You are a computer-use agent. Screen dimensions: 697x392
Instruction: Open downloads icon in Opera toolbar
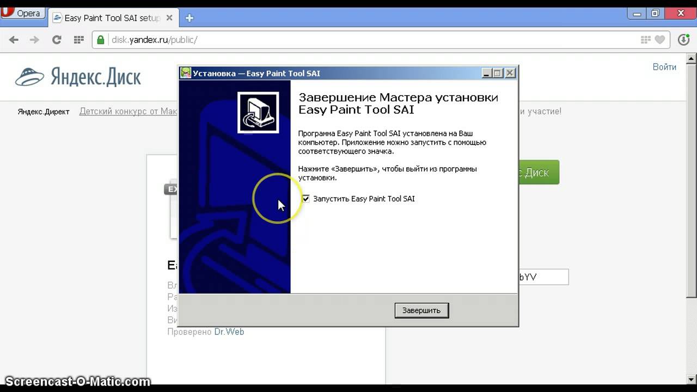(684, 40)
